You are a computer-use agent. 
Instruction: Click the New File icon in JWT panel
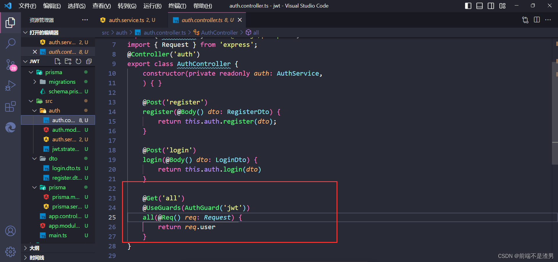pos(57,61)
